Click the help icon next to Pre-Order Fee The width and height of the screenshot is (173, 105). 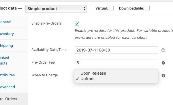tap(163, 63)
